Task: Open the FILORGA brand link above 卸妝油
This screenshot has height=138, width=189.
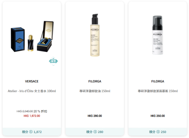Action: [95, 81]
